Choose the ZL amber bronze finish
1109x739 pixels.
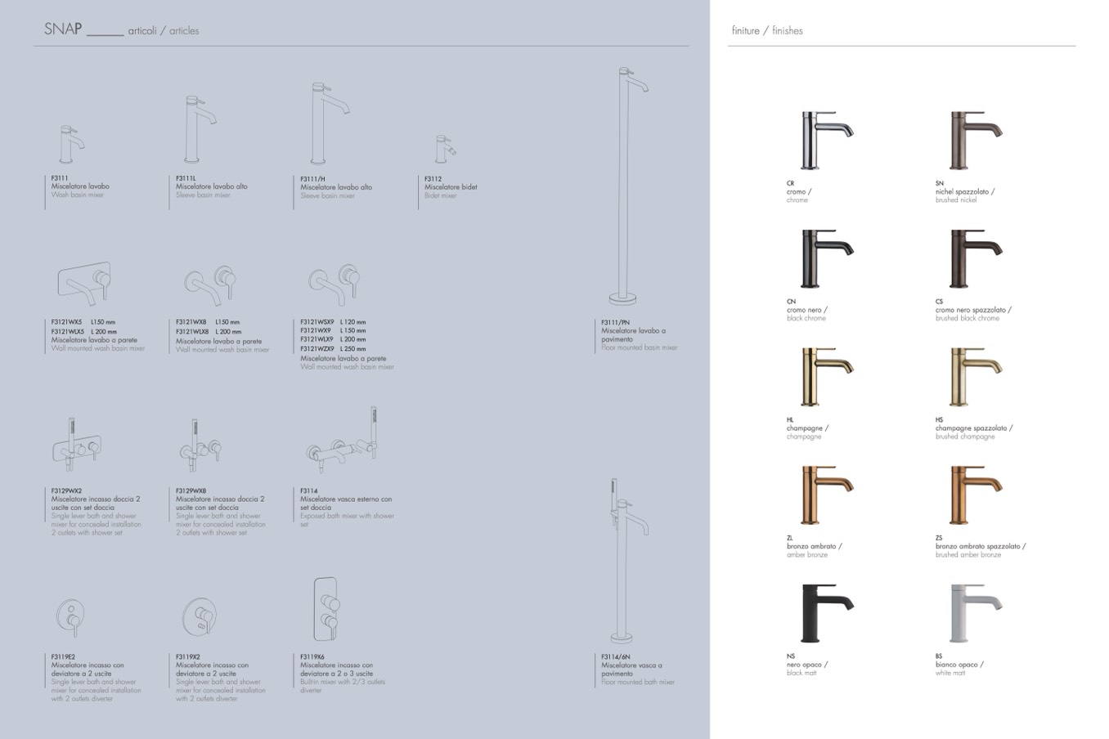point(825,495)
